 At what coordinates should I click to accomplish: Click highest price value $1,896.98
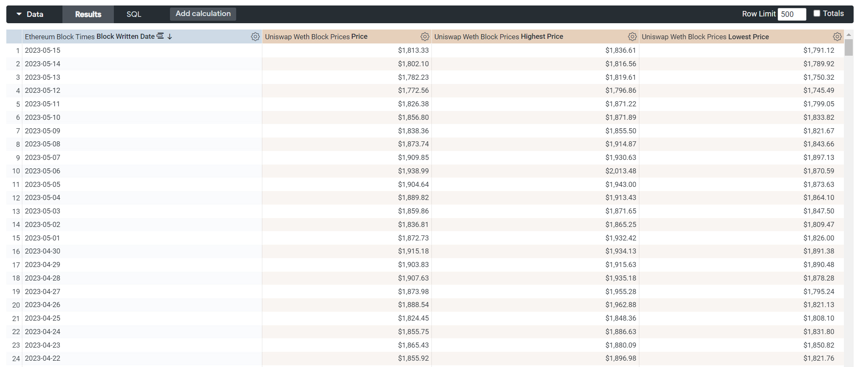(621, 358)
